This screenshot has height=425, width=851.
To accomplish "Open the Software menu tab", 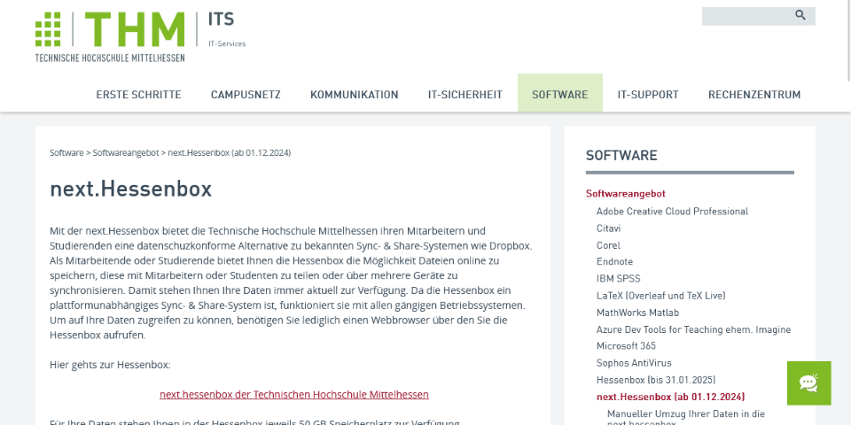I will point(560,95).
